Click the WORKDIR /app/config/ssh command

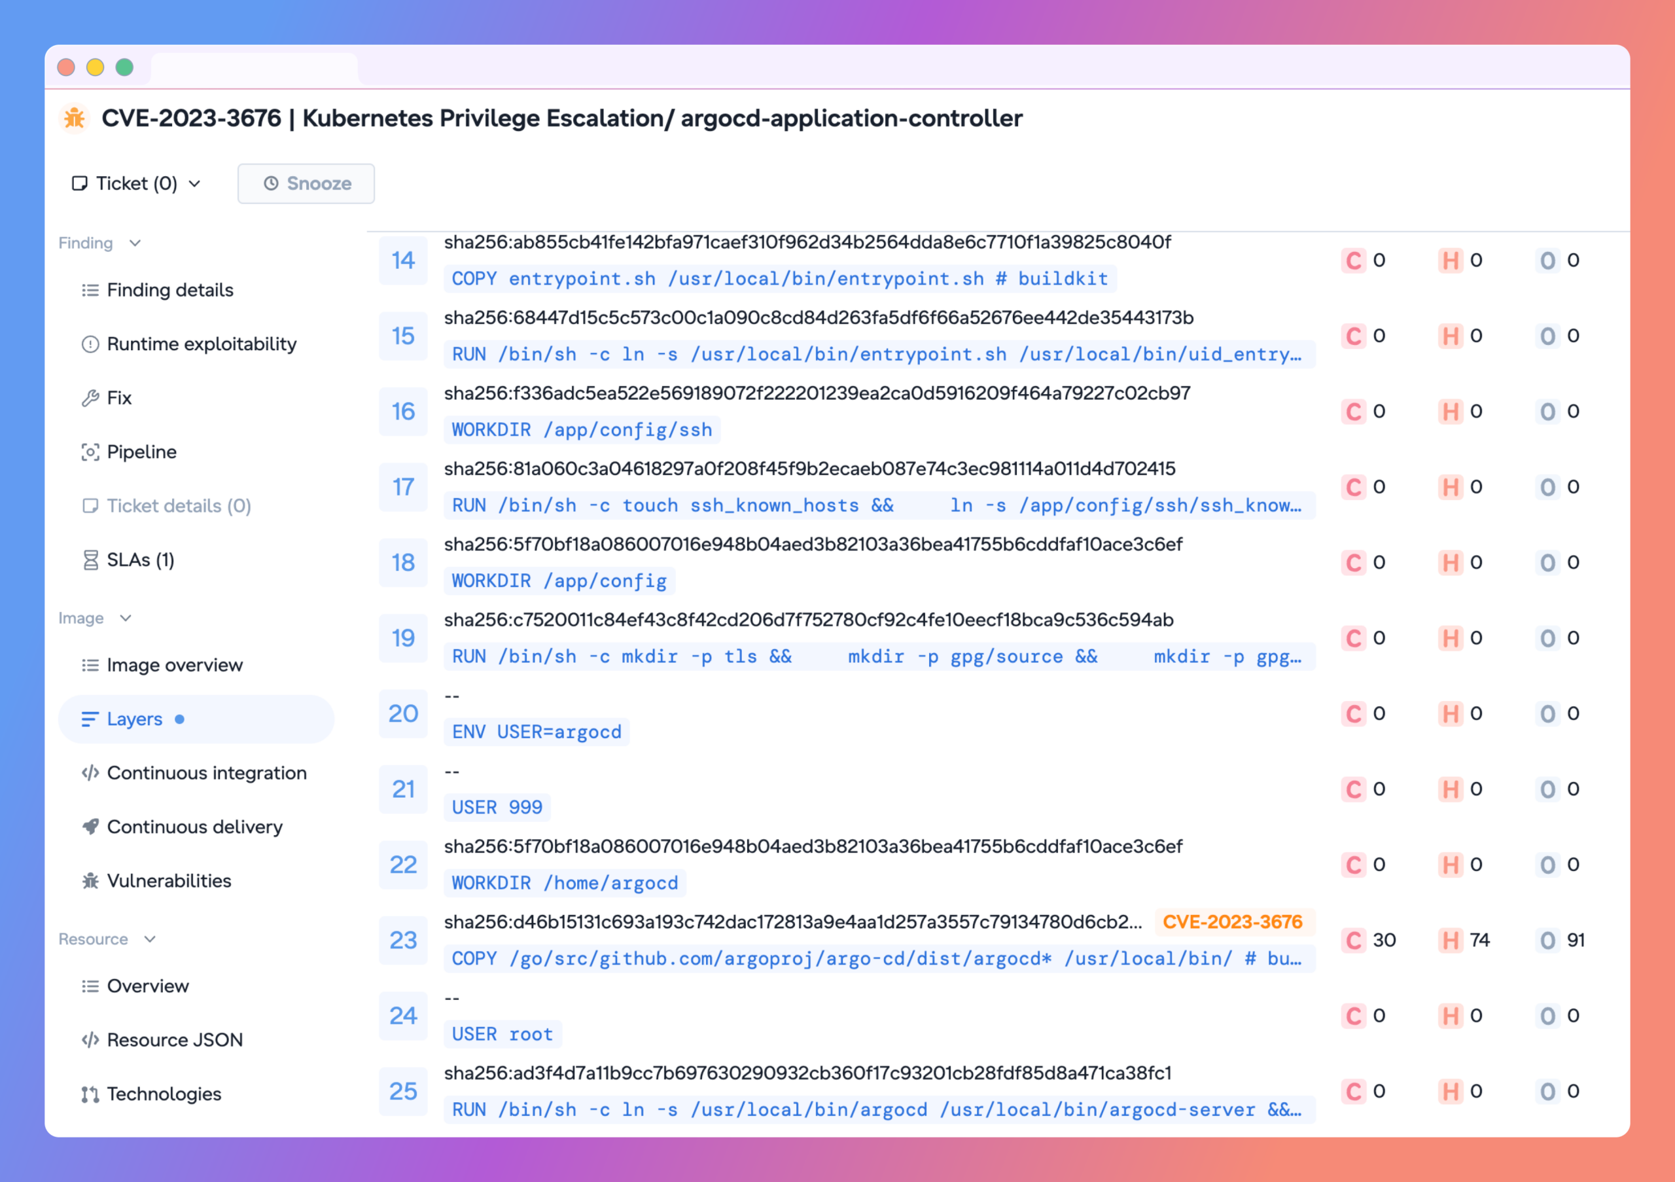coord(582,430)
